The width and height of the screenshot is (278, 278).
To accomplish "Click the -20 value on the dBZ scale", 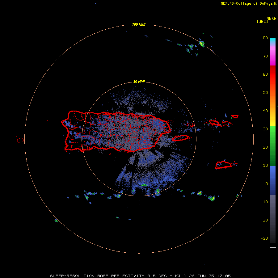I will [264, 220].
